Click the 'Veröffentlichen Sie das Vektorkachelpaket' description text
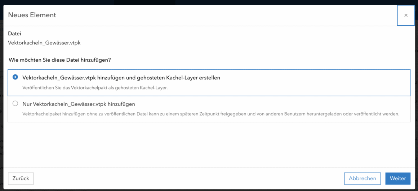 coord(95,88)
